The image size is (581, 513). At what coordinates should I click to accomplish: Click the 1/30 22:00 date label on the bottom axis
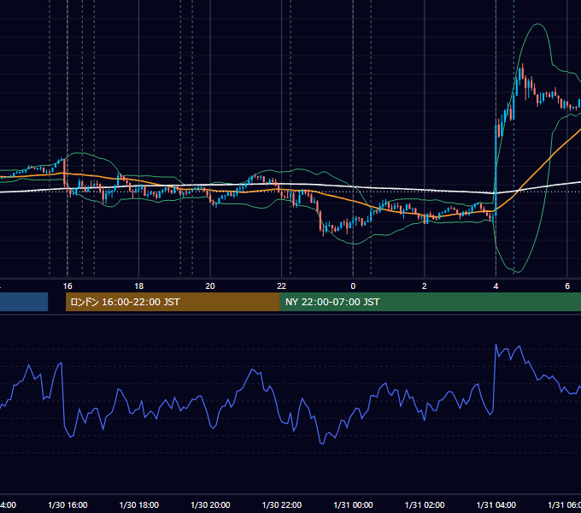click(x=282, y=505)
